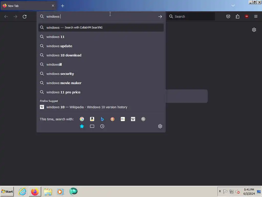Screen dimensions: 262x197
Task: Close the New Tab tab
Action: (x=53, y=6)
